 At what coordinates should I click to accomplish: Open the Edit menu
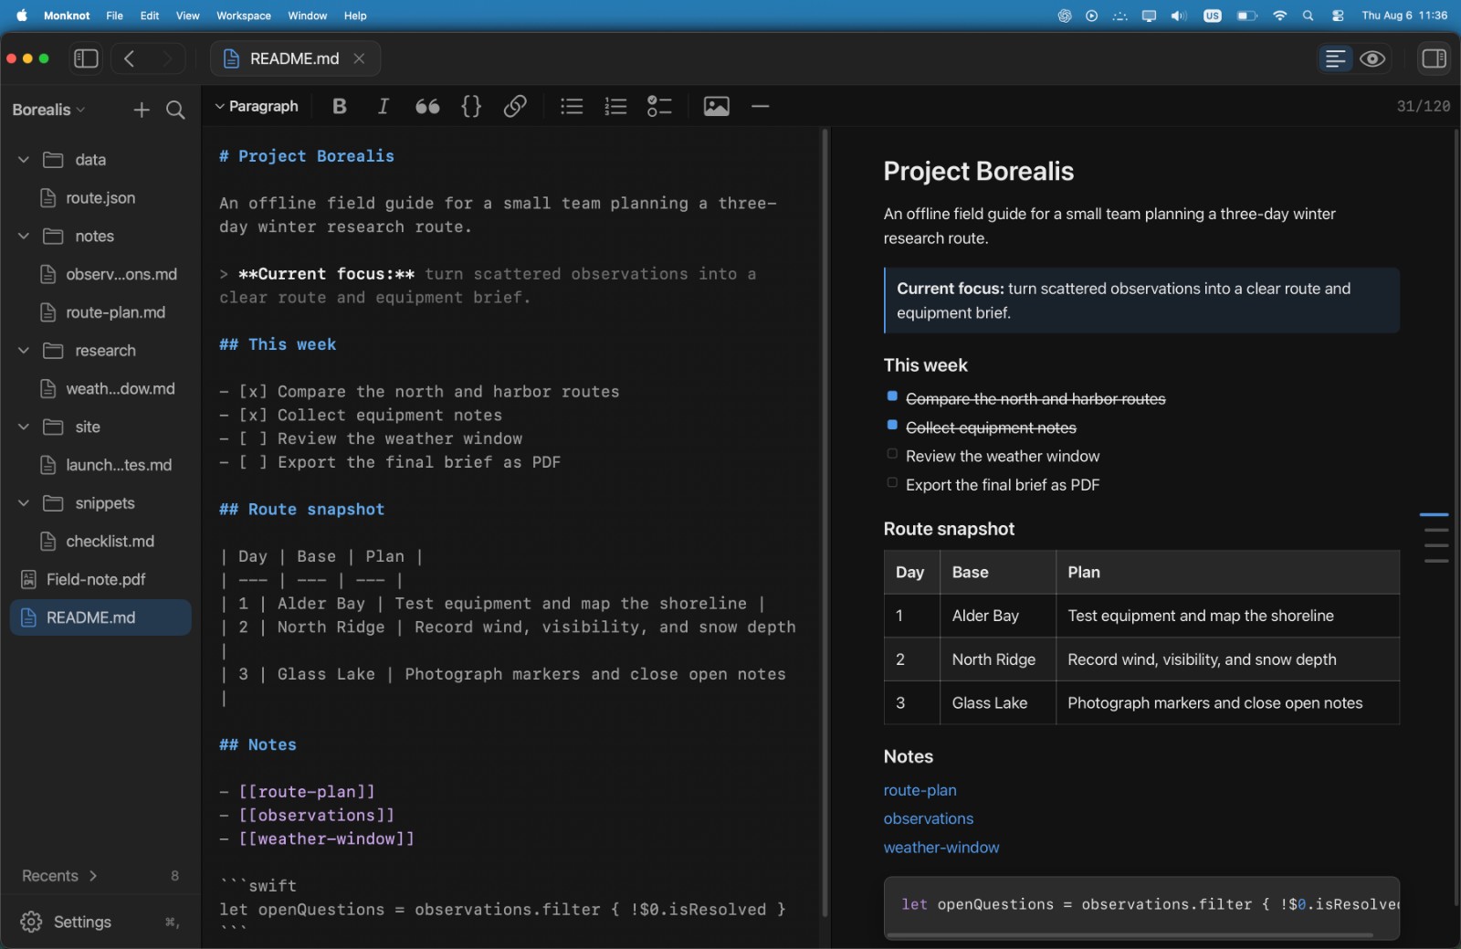pyautogui.click(x=150, y=16)
